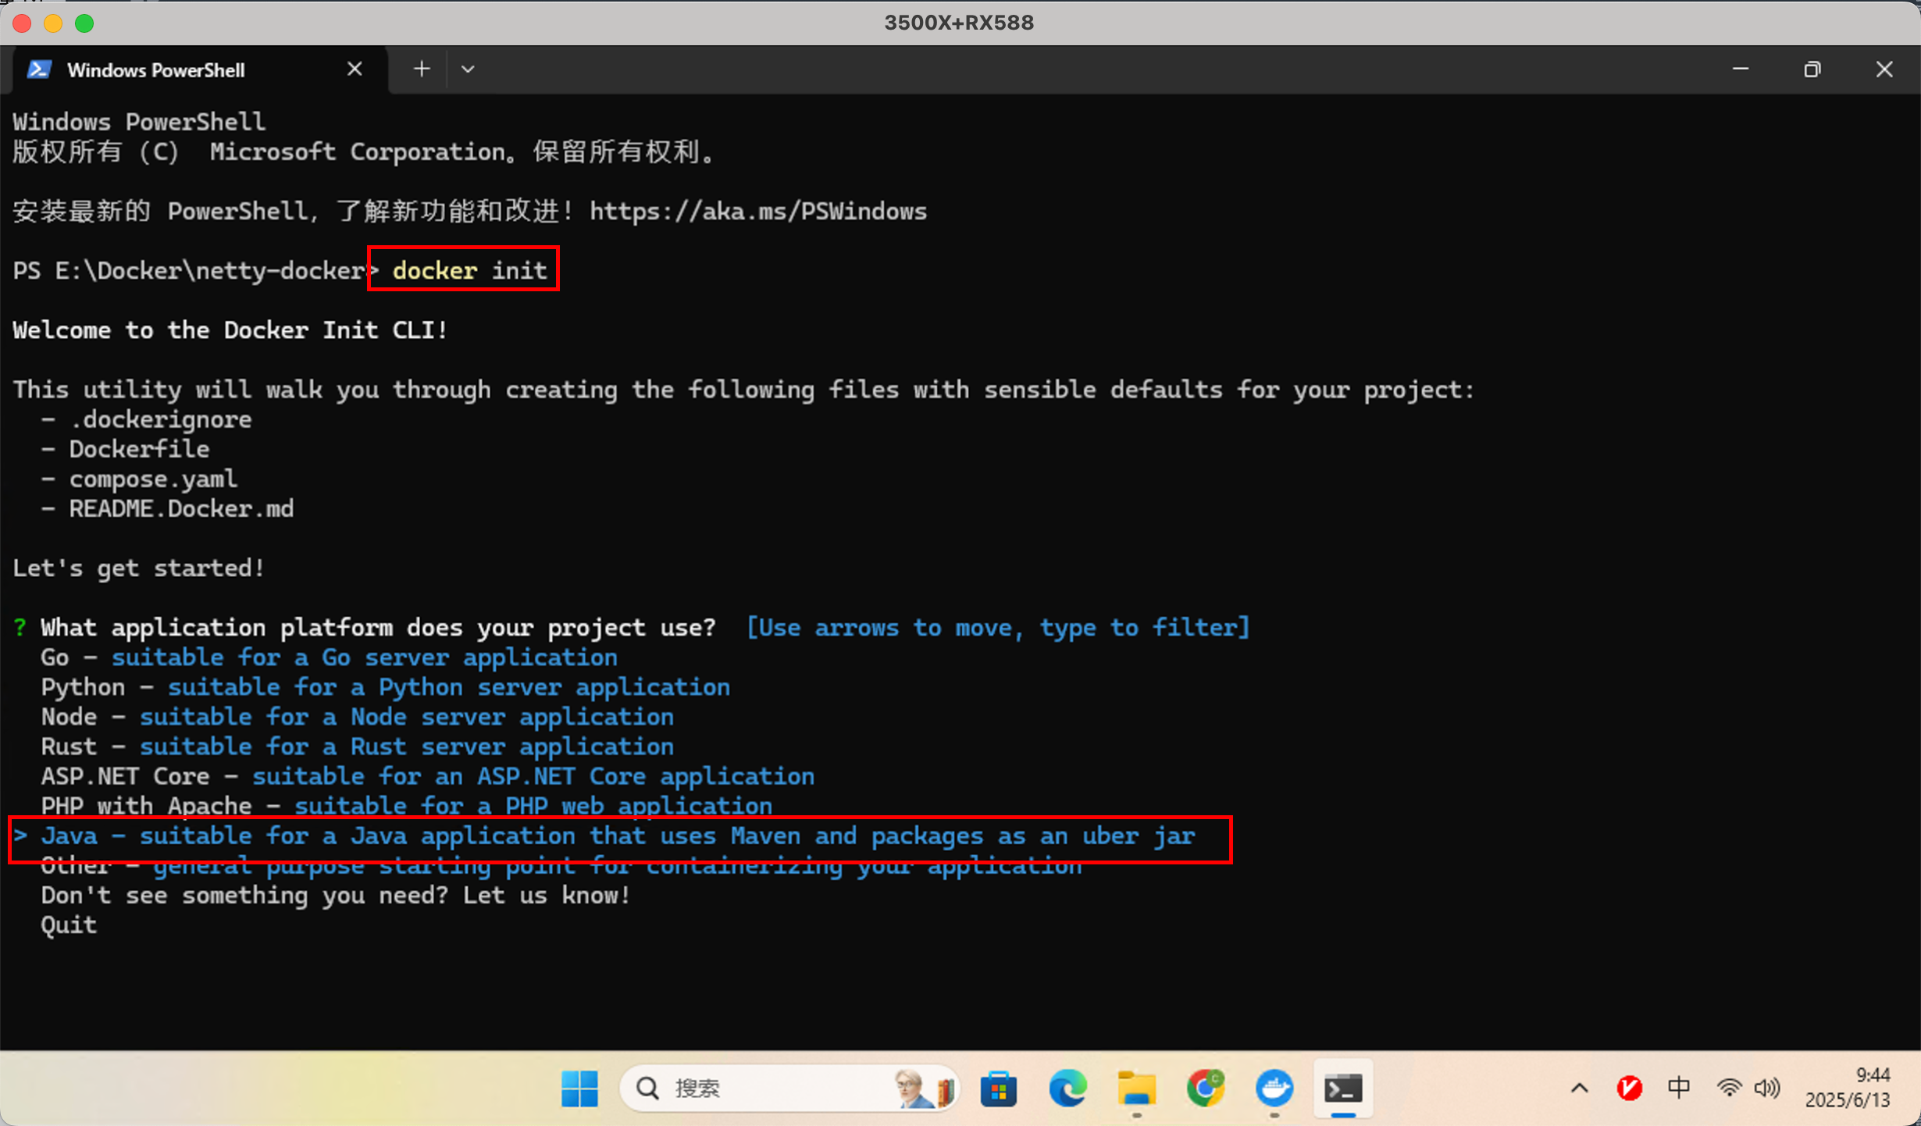
Task: Launch Microsoft Store from taskbar
Action: pos(999,1088)
